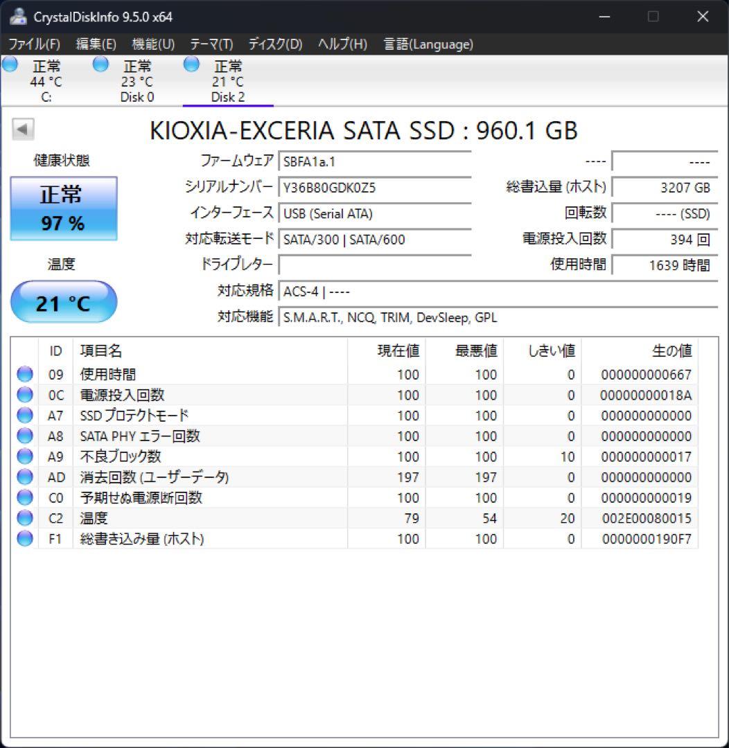Click the 健康状態 label
This screenshot has height=748, width=729.
[x=62, y=160]
